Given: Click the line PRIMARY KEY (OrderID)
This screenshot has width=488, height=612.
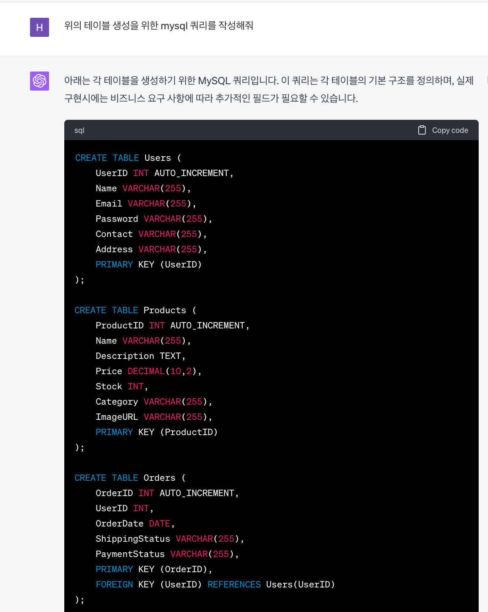Looking at the screenshot, I should [x=154, y=569].
